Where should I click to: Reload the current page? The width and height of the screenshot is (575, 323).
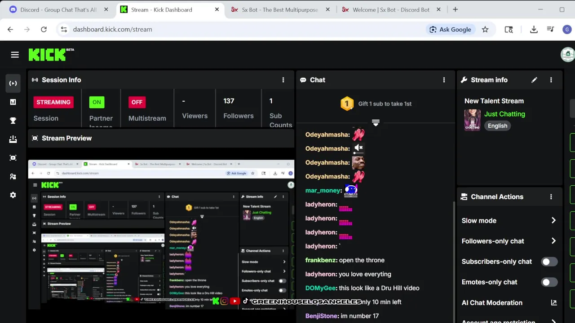[x=44, y=29]
